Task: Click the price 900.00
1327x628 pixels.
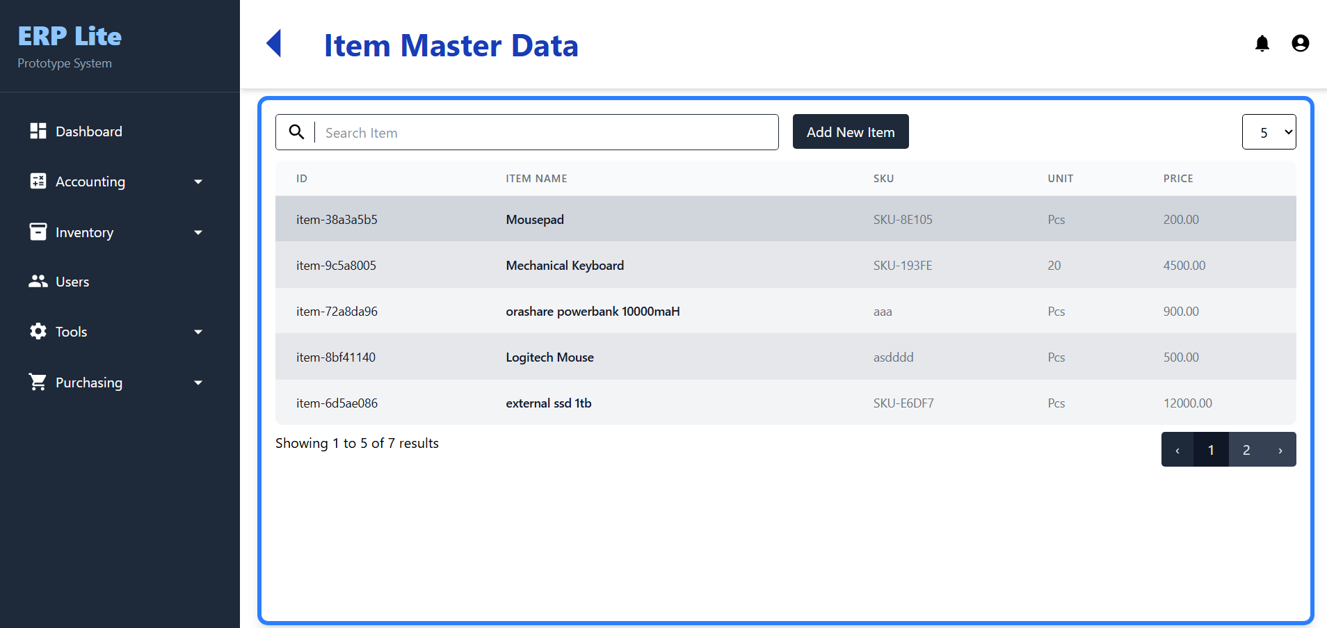Action: tap(1181, 312)
